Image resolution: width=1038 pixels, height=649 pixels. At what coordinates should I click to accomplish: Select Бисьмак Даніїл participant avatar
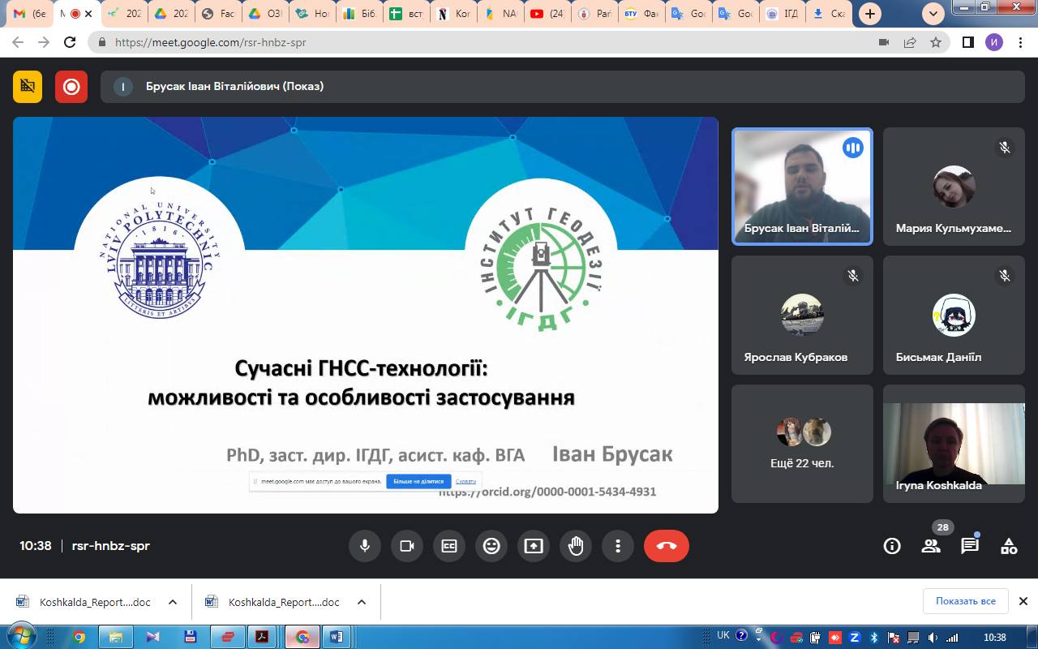click(954, 315)
